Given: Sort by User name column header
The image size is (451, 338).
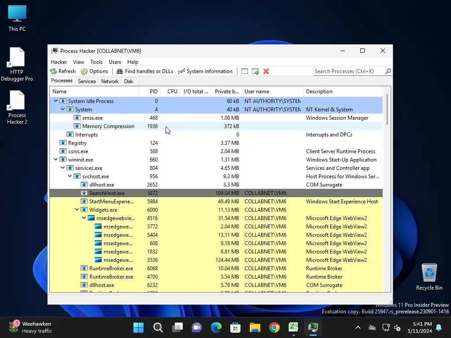Looking at the screenshot, I should pyautogui.click(x=272, y=92).
